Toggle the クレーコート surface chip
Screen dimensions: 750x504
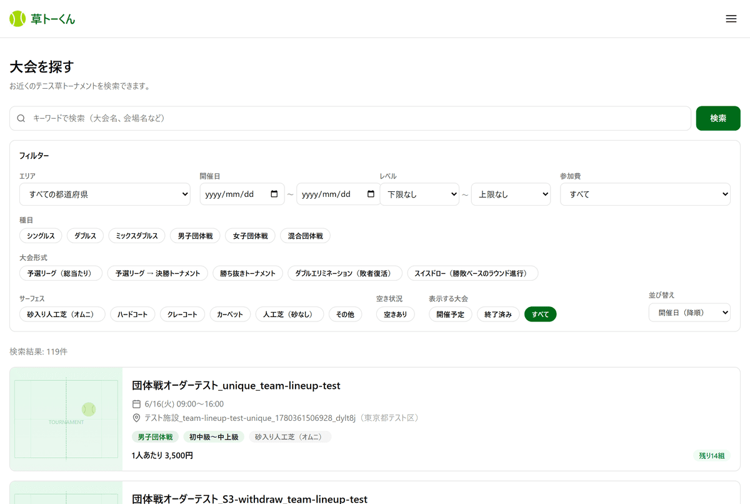[182, 314]
